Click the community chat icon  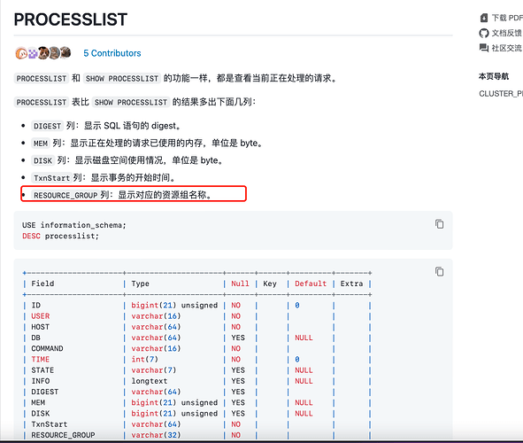484,48
